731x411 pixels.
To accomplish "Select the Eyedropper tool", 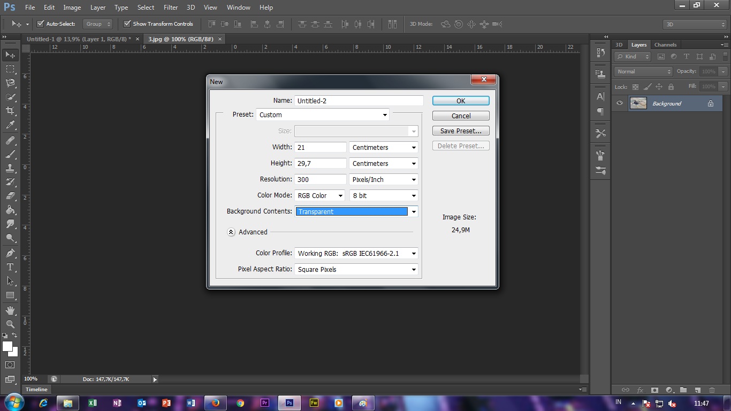I will (10, 125).
